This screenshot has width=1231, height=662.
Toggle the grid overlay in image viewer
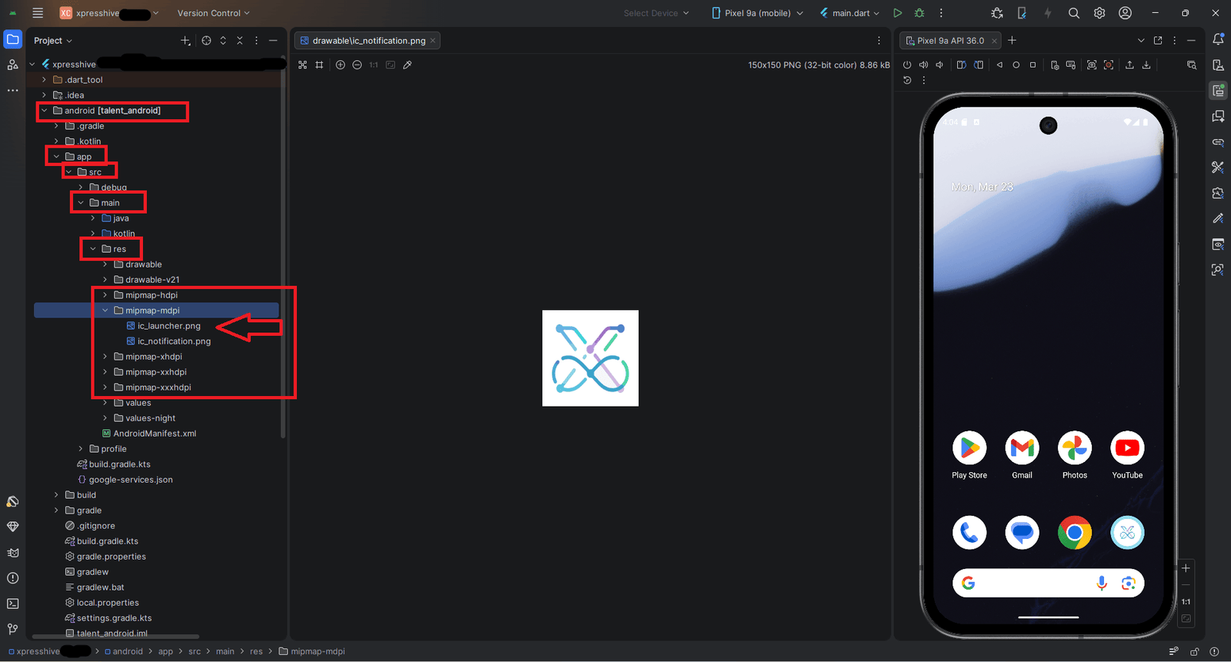tap(319, 65)
